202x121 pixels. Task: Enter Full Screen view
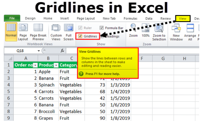tap(68, 32)
